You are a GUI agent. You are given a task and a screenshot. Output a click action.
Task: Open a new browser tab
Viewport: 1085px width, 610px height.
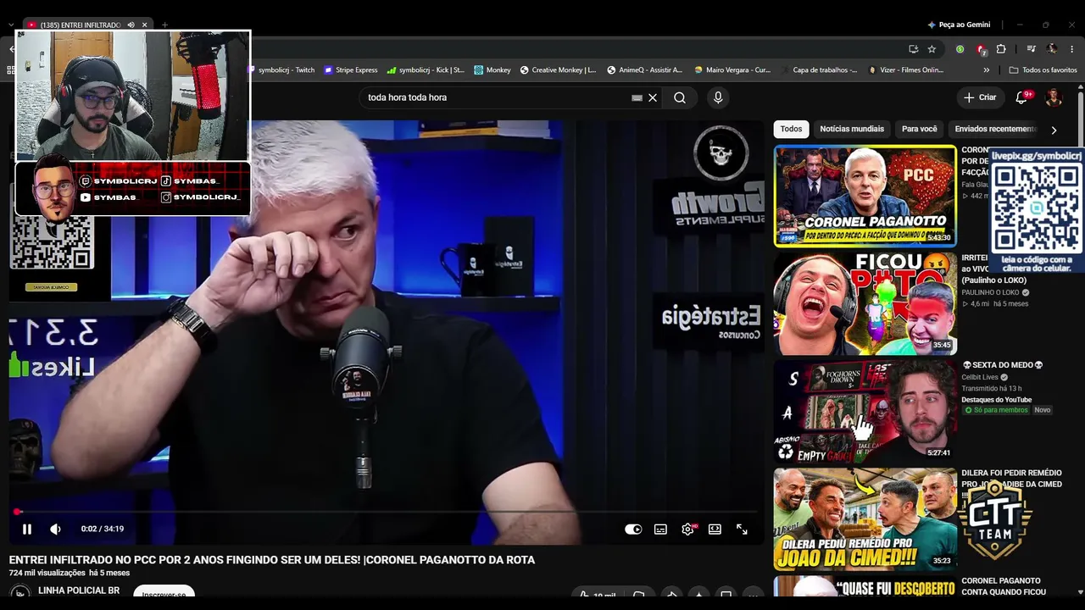pyautogui.click(x=164, y=25)
